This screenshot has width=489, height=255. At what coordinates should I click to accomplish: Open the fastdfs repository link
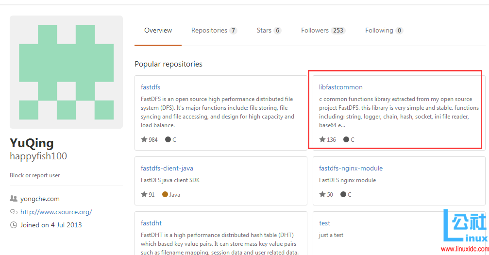(151, 87)
